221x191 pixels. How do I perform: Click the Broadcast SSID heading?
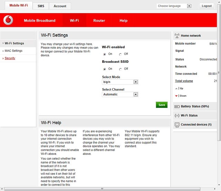click(x=115, y=62)
